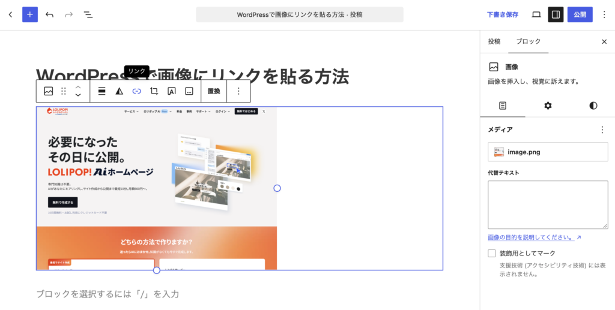Undo the last change
Screen dimensions: 615x310
click(x=49, y=14)
